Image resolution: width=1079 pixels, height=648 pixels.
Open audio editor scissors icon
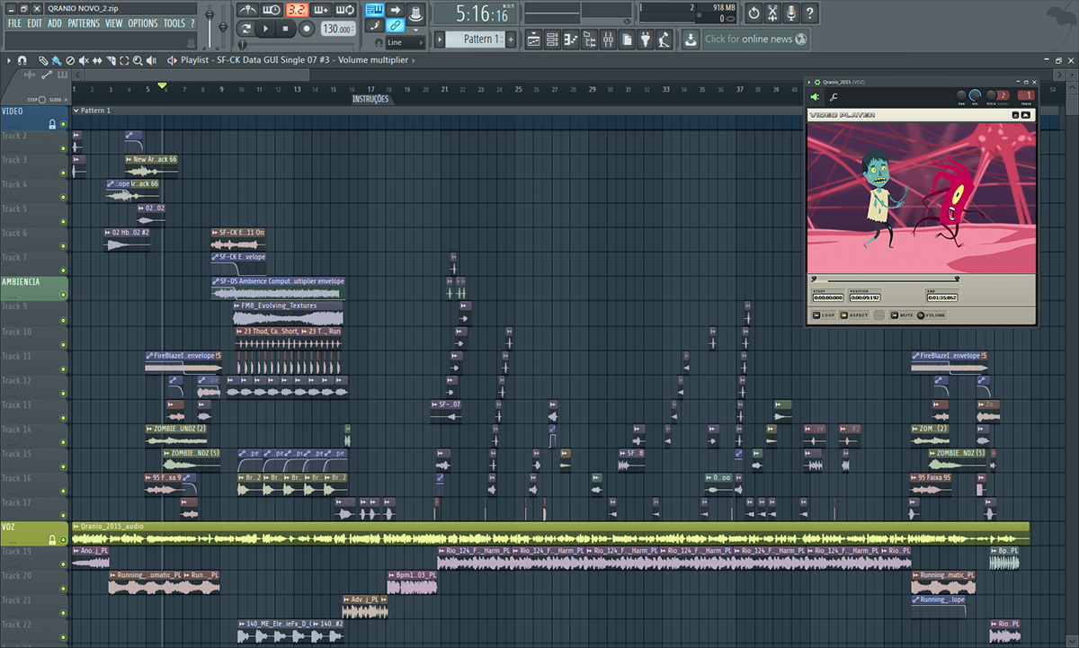pos(772,13)
